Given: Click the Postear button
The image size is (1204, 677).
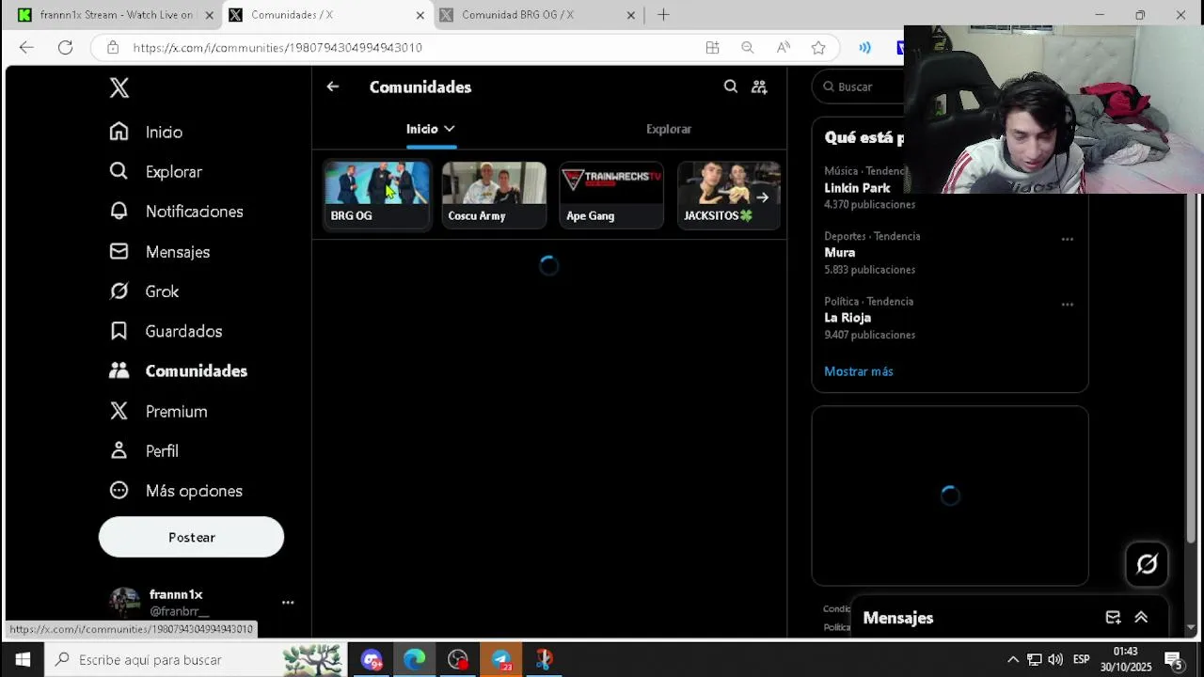Looking at the screenshot, I should click(191, 537).
